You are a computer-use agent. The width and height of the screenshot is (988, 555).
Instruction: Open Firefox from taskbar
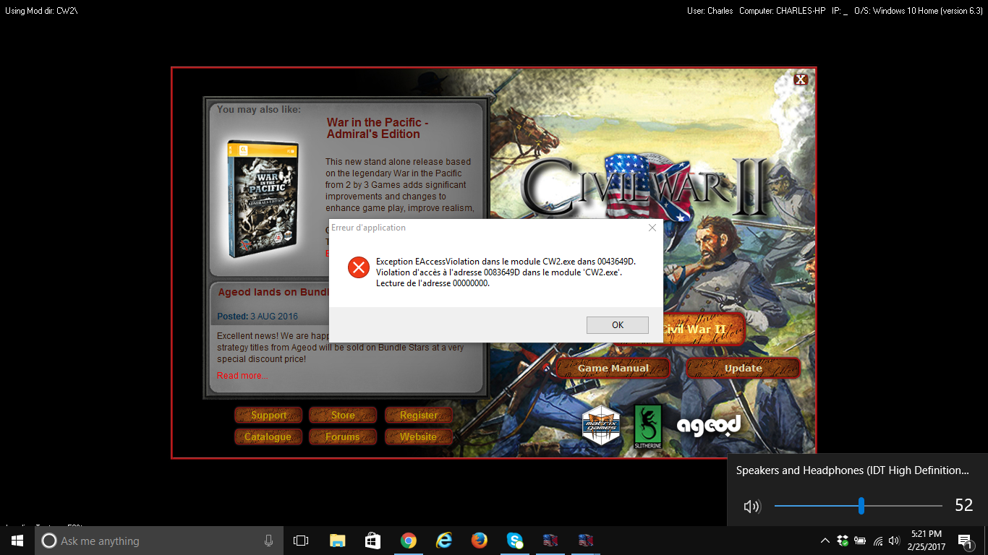pyautogui.click(x=479, y=541)
